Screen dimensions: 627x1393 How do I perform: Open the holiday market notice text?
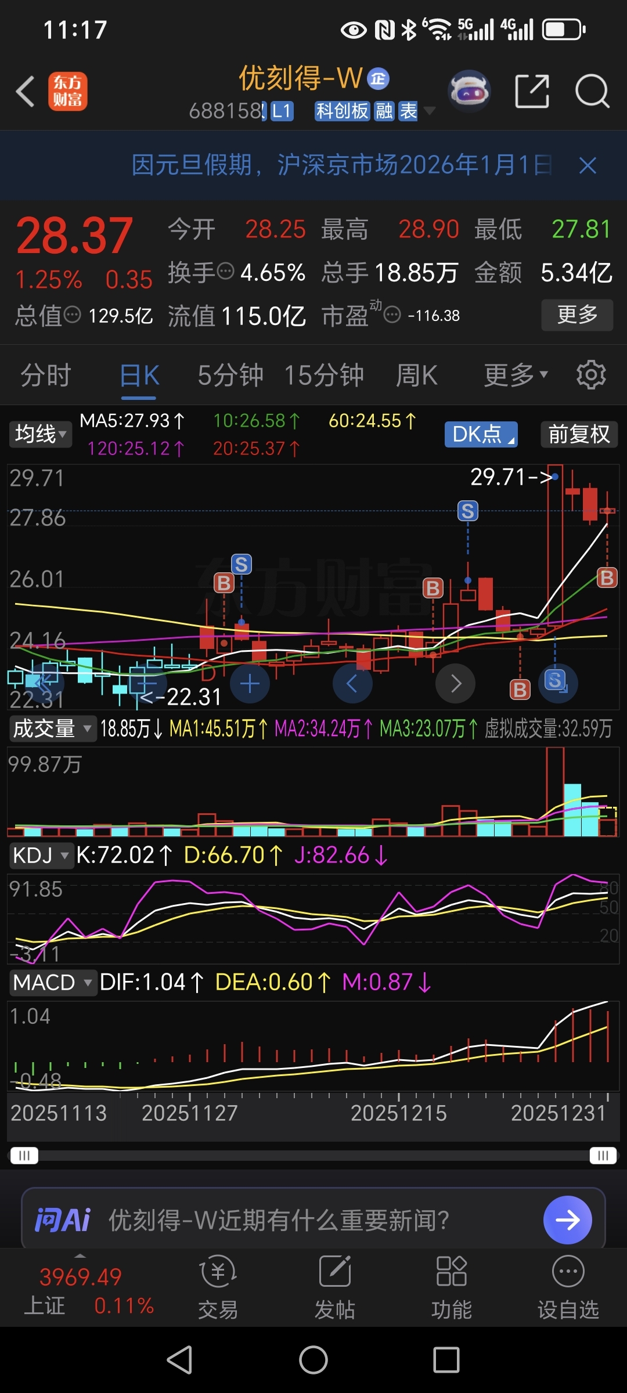pos(341,165)
